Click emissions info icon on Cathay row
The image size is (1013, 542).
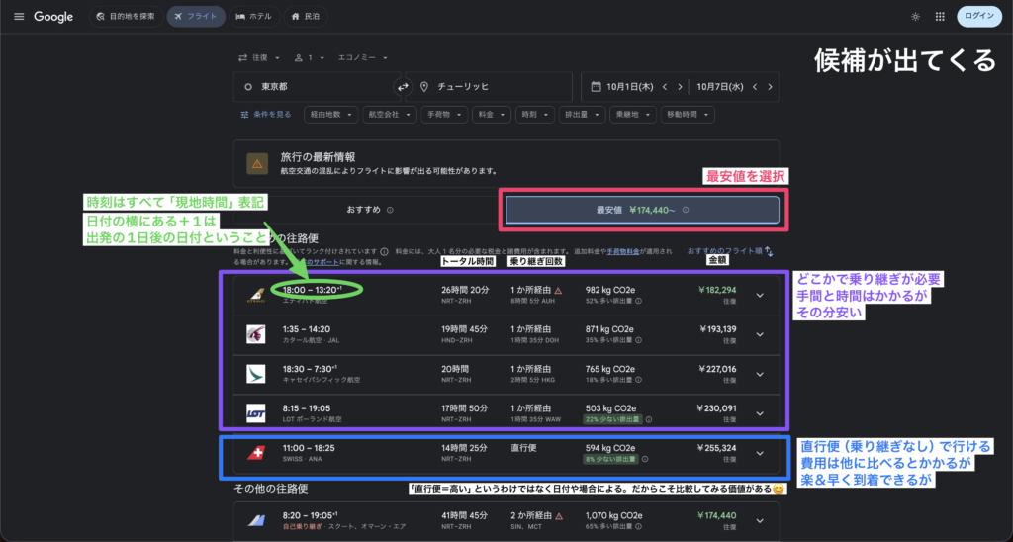[638, 380]
